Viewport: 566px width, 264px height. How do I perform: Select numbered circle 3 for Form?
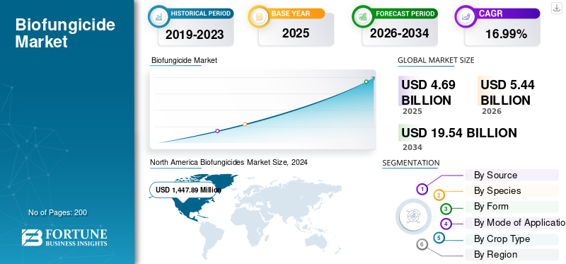pos(446,208)
